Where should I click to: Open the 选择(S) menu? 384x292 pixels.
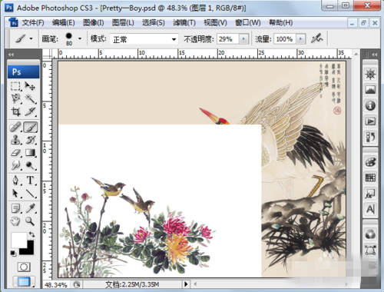[x=154, y=23]
